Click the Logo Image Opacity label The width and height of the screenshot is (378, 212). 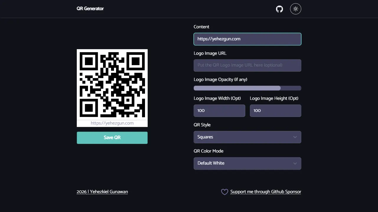[x=220, y=79]
